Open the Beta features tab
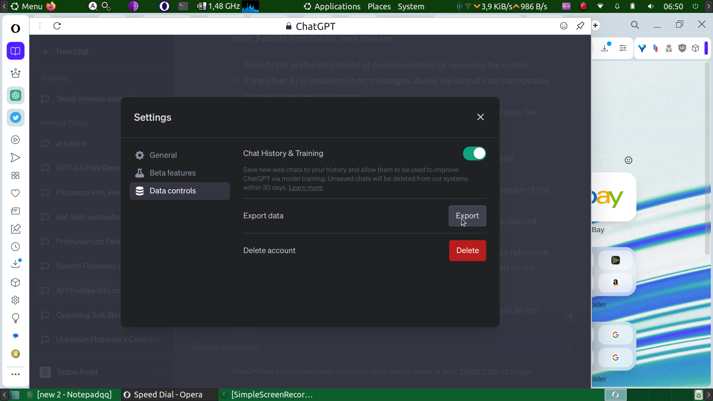 point(180,173)
